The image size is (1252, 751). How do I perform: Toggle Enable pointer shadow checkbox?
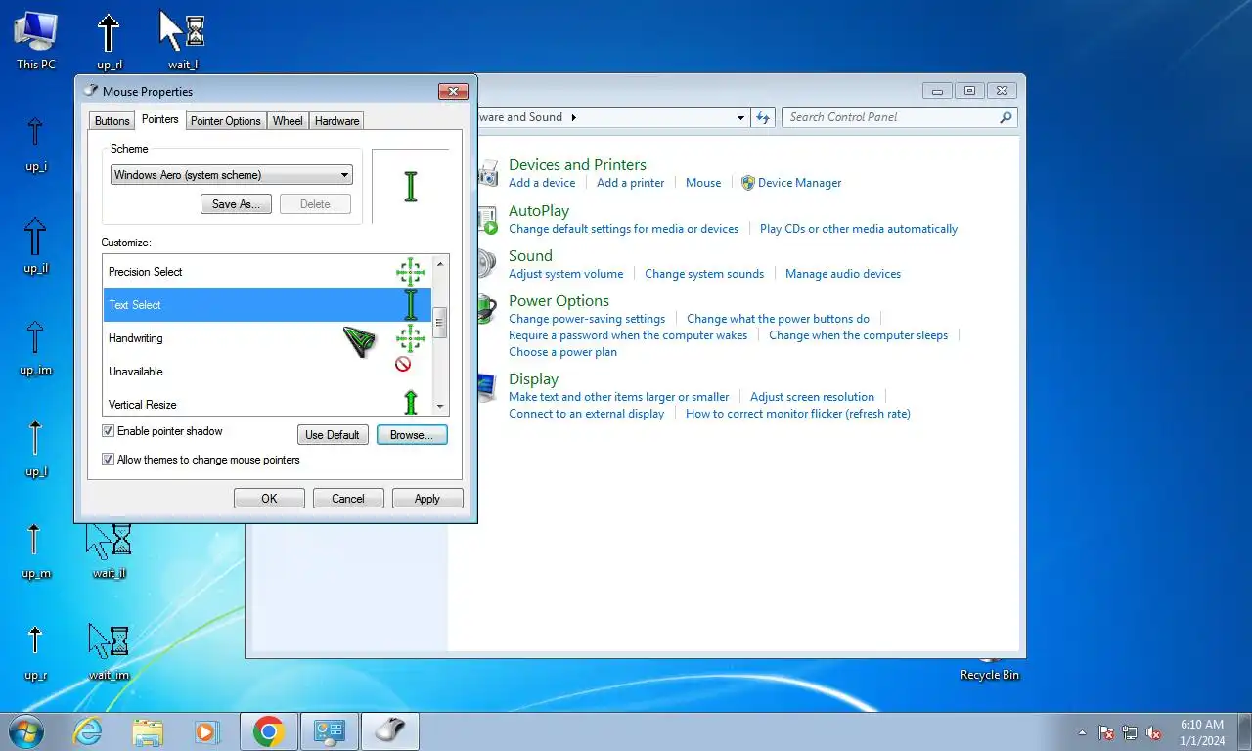108,431
